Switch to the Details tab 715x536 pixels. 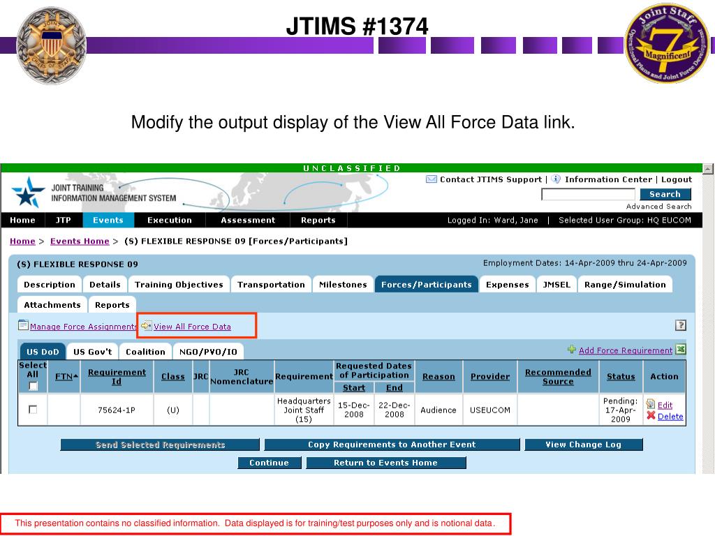[x=105, y=285]
